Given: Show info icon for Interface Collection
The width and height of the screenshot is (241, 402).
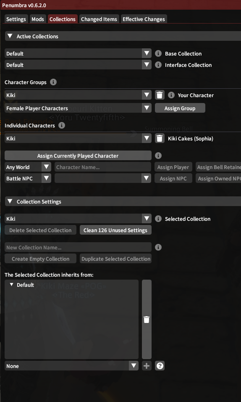Looking at the screenshot, I should pyautogui.click(x=158, y=65).
